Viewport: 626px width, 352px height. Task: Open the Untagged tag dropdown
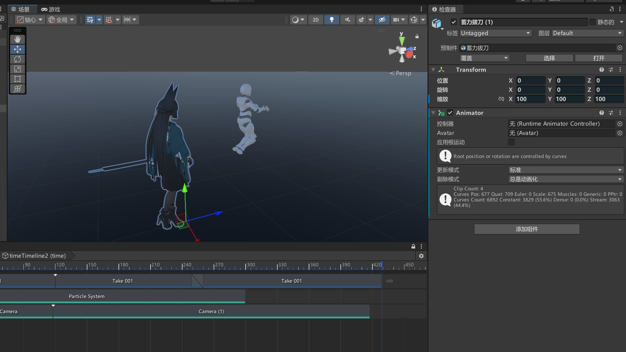coord(496,33)
